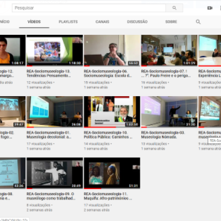The height and width of the screenshot is (221, 221).
Task: Click the 1:18:30 duration badge
Action: click(x=75, y=63)
